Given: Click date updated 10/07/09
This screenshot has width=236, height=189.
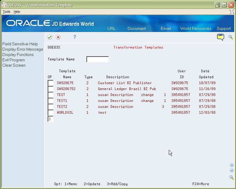Looking at the screenshot, I should point(207,83).
